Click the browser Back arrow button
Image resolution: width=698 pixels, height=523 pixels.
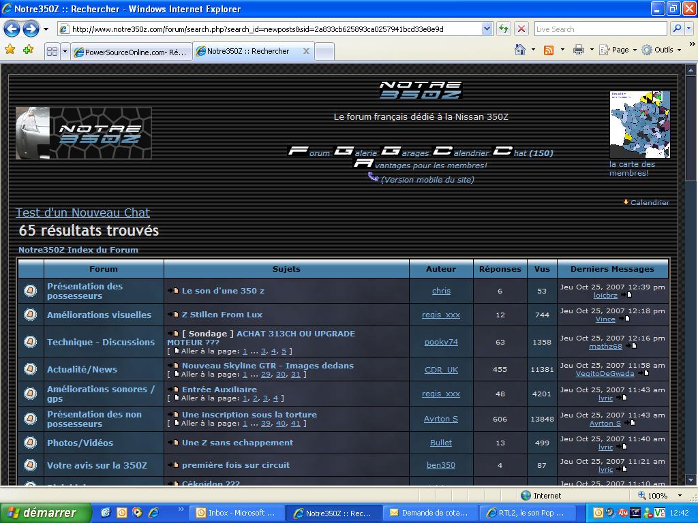point(12,29)
